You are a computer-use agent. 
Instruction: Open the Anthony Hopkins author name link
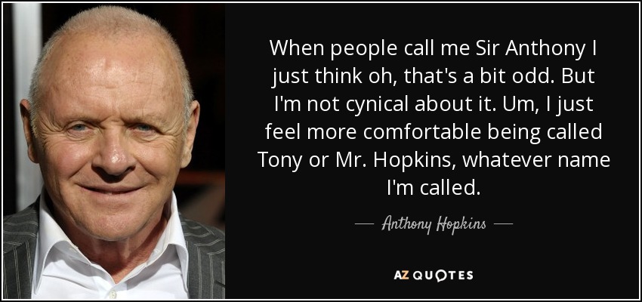(x=434, y=225)
